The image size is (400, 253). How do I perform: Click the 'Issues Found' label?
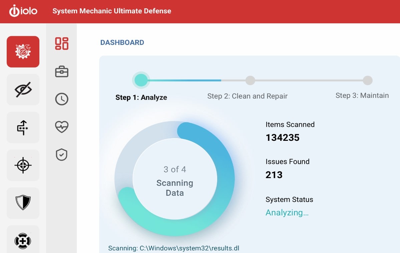(x=288, y=162)
